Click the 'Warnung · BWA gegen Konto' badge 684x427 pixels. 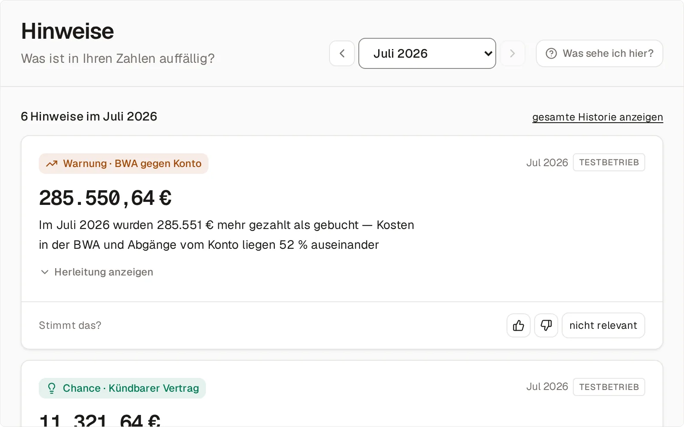[x=124, y=164]
